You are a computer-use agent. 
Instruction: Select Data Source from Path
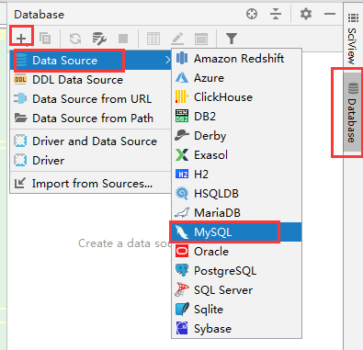tap(91, 119)
